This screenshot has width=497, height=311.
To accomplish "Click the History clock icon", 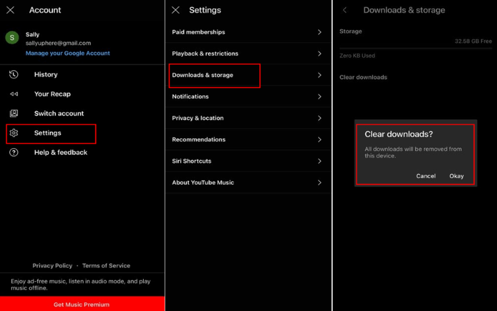I will [x=14, y=74].
